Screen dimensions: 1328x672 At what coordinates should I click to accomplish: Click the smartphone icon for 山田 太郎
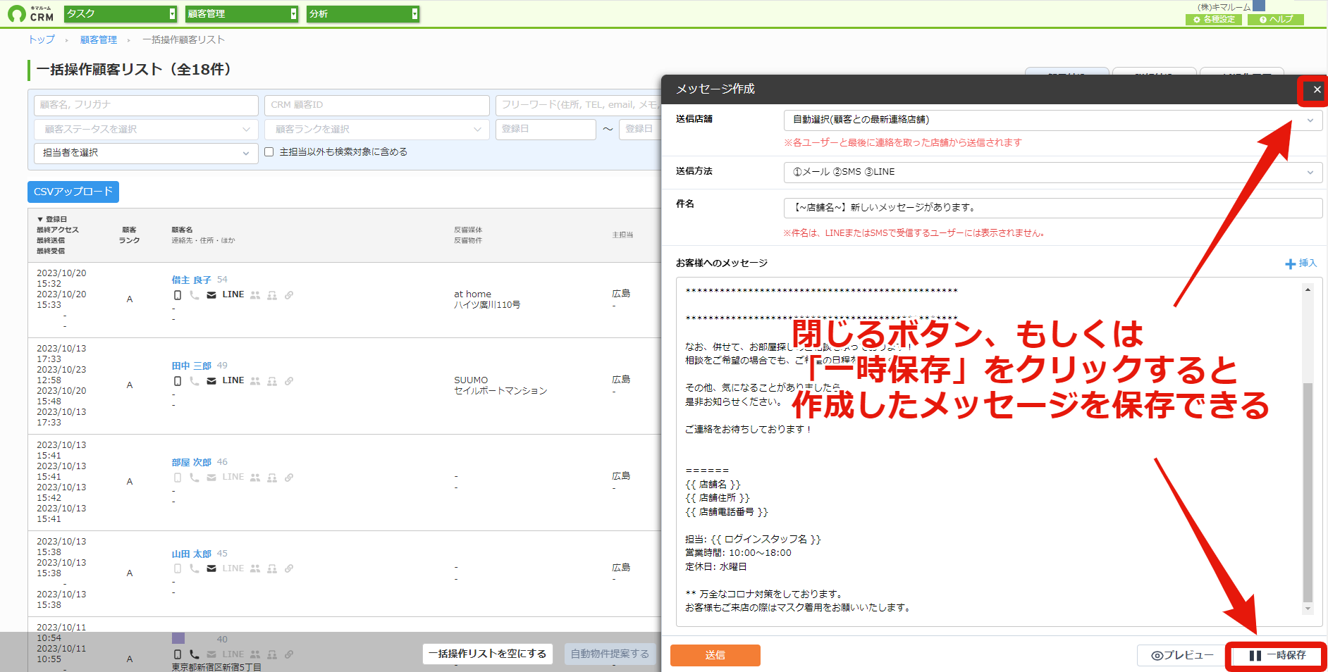(178, 568)
